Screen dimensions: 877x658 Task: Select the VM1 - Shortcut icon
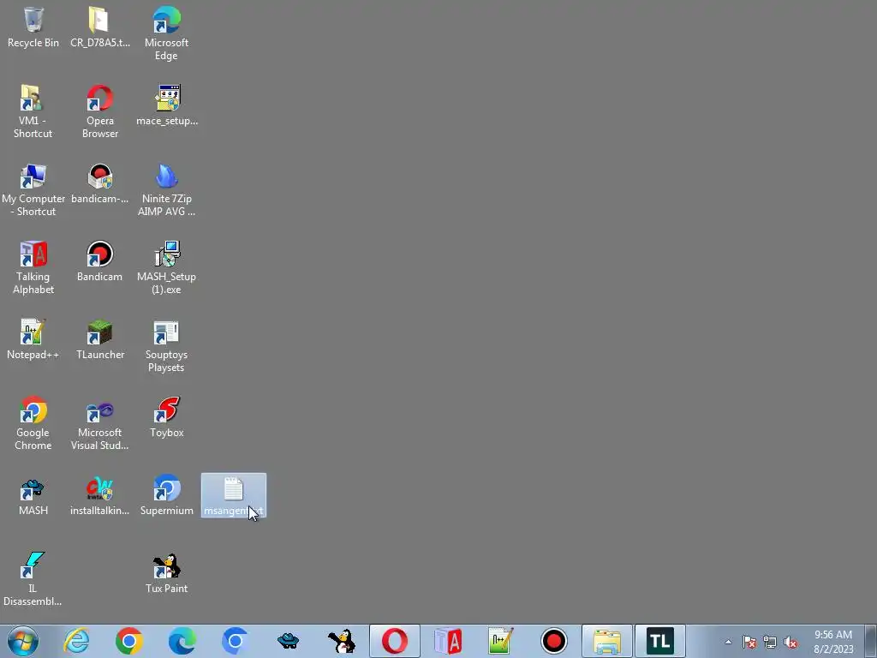[x=33, y=111]
